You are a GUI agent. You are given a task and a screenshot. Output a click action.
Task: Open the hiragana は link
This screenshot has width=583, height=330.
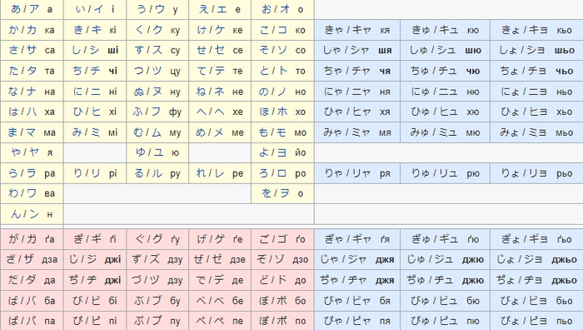[x=13, y=111]
